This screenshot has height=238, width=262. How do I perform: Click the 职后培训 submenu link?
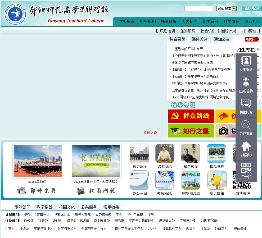click(168, 31)
